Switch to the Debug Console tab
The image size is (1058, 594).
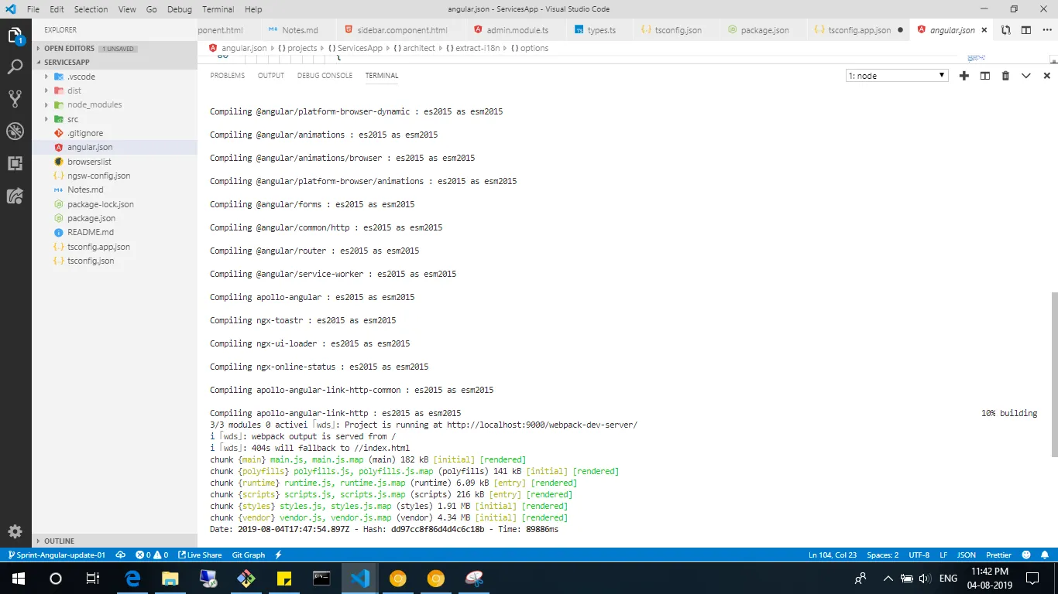[325, 76]
